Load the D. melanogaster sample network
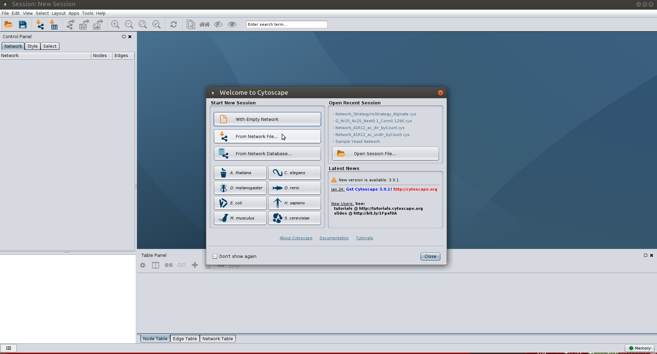 tap(240, 188)
